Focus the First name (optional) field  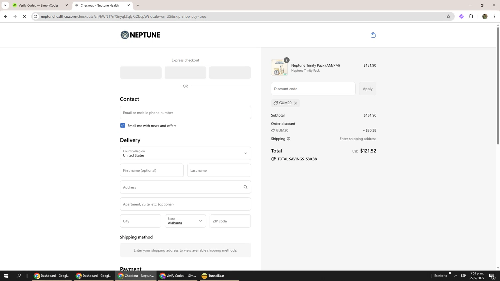[152, 170]
